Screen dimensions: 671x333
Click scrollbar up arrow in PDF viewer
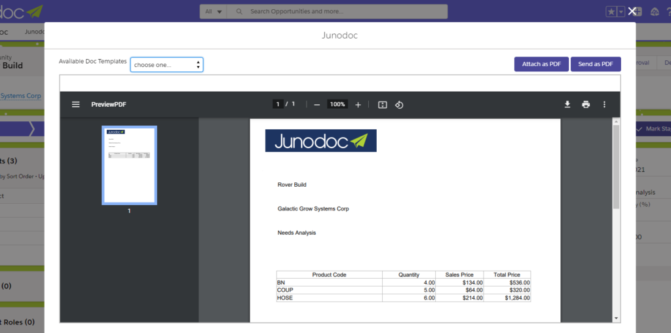616,122
